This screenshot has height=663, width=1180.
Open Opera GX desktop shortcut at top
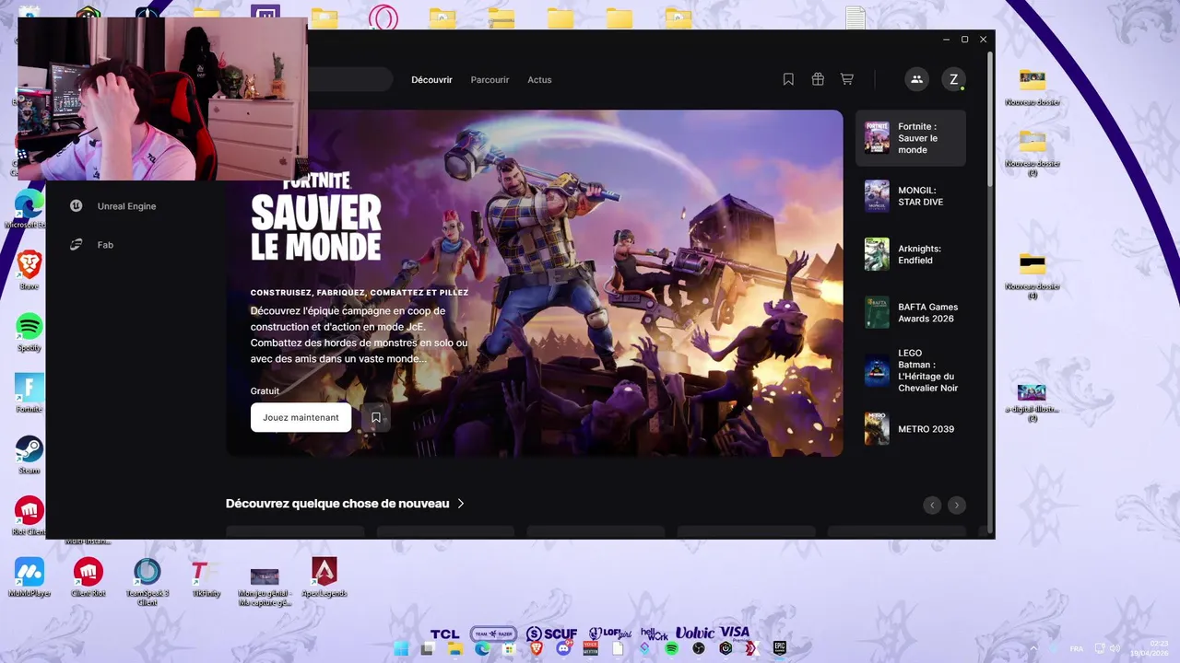pyautogui.click(x=383, y=17)
